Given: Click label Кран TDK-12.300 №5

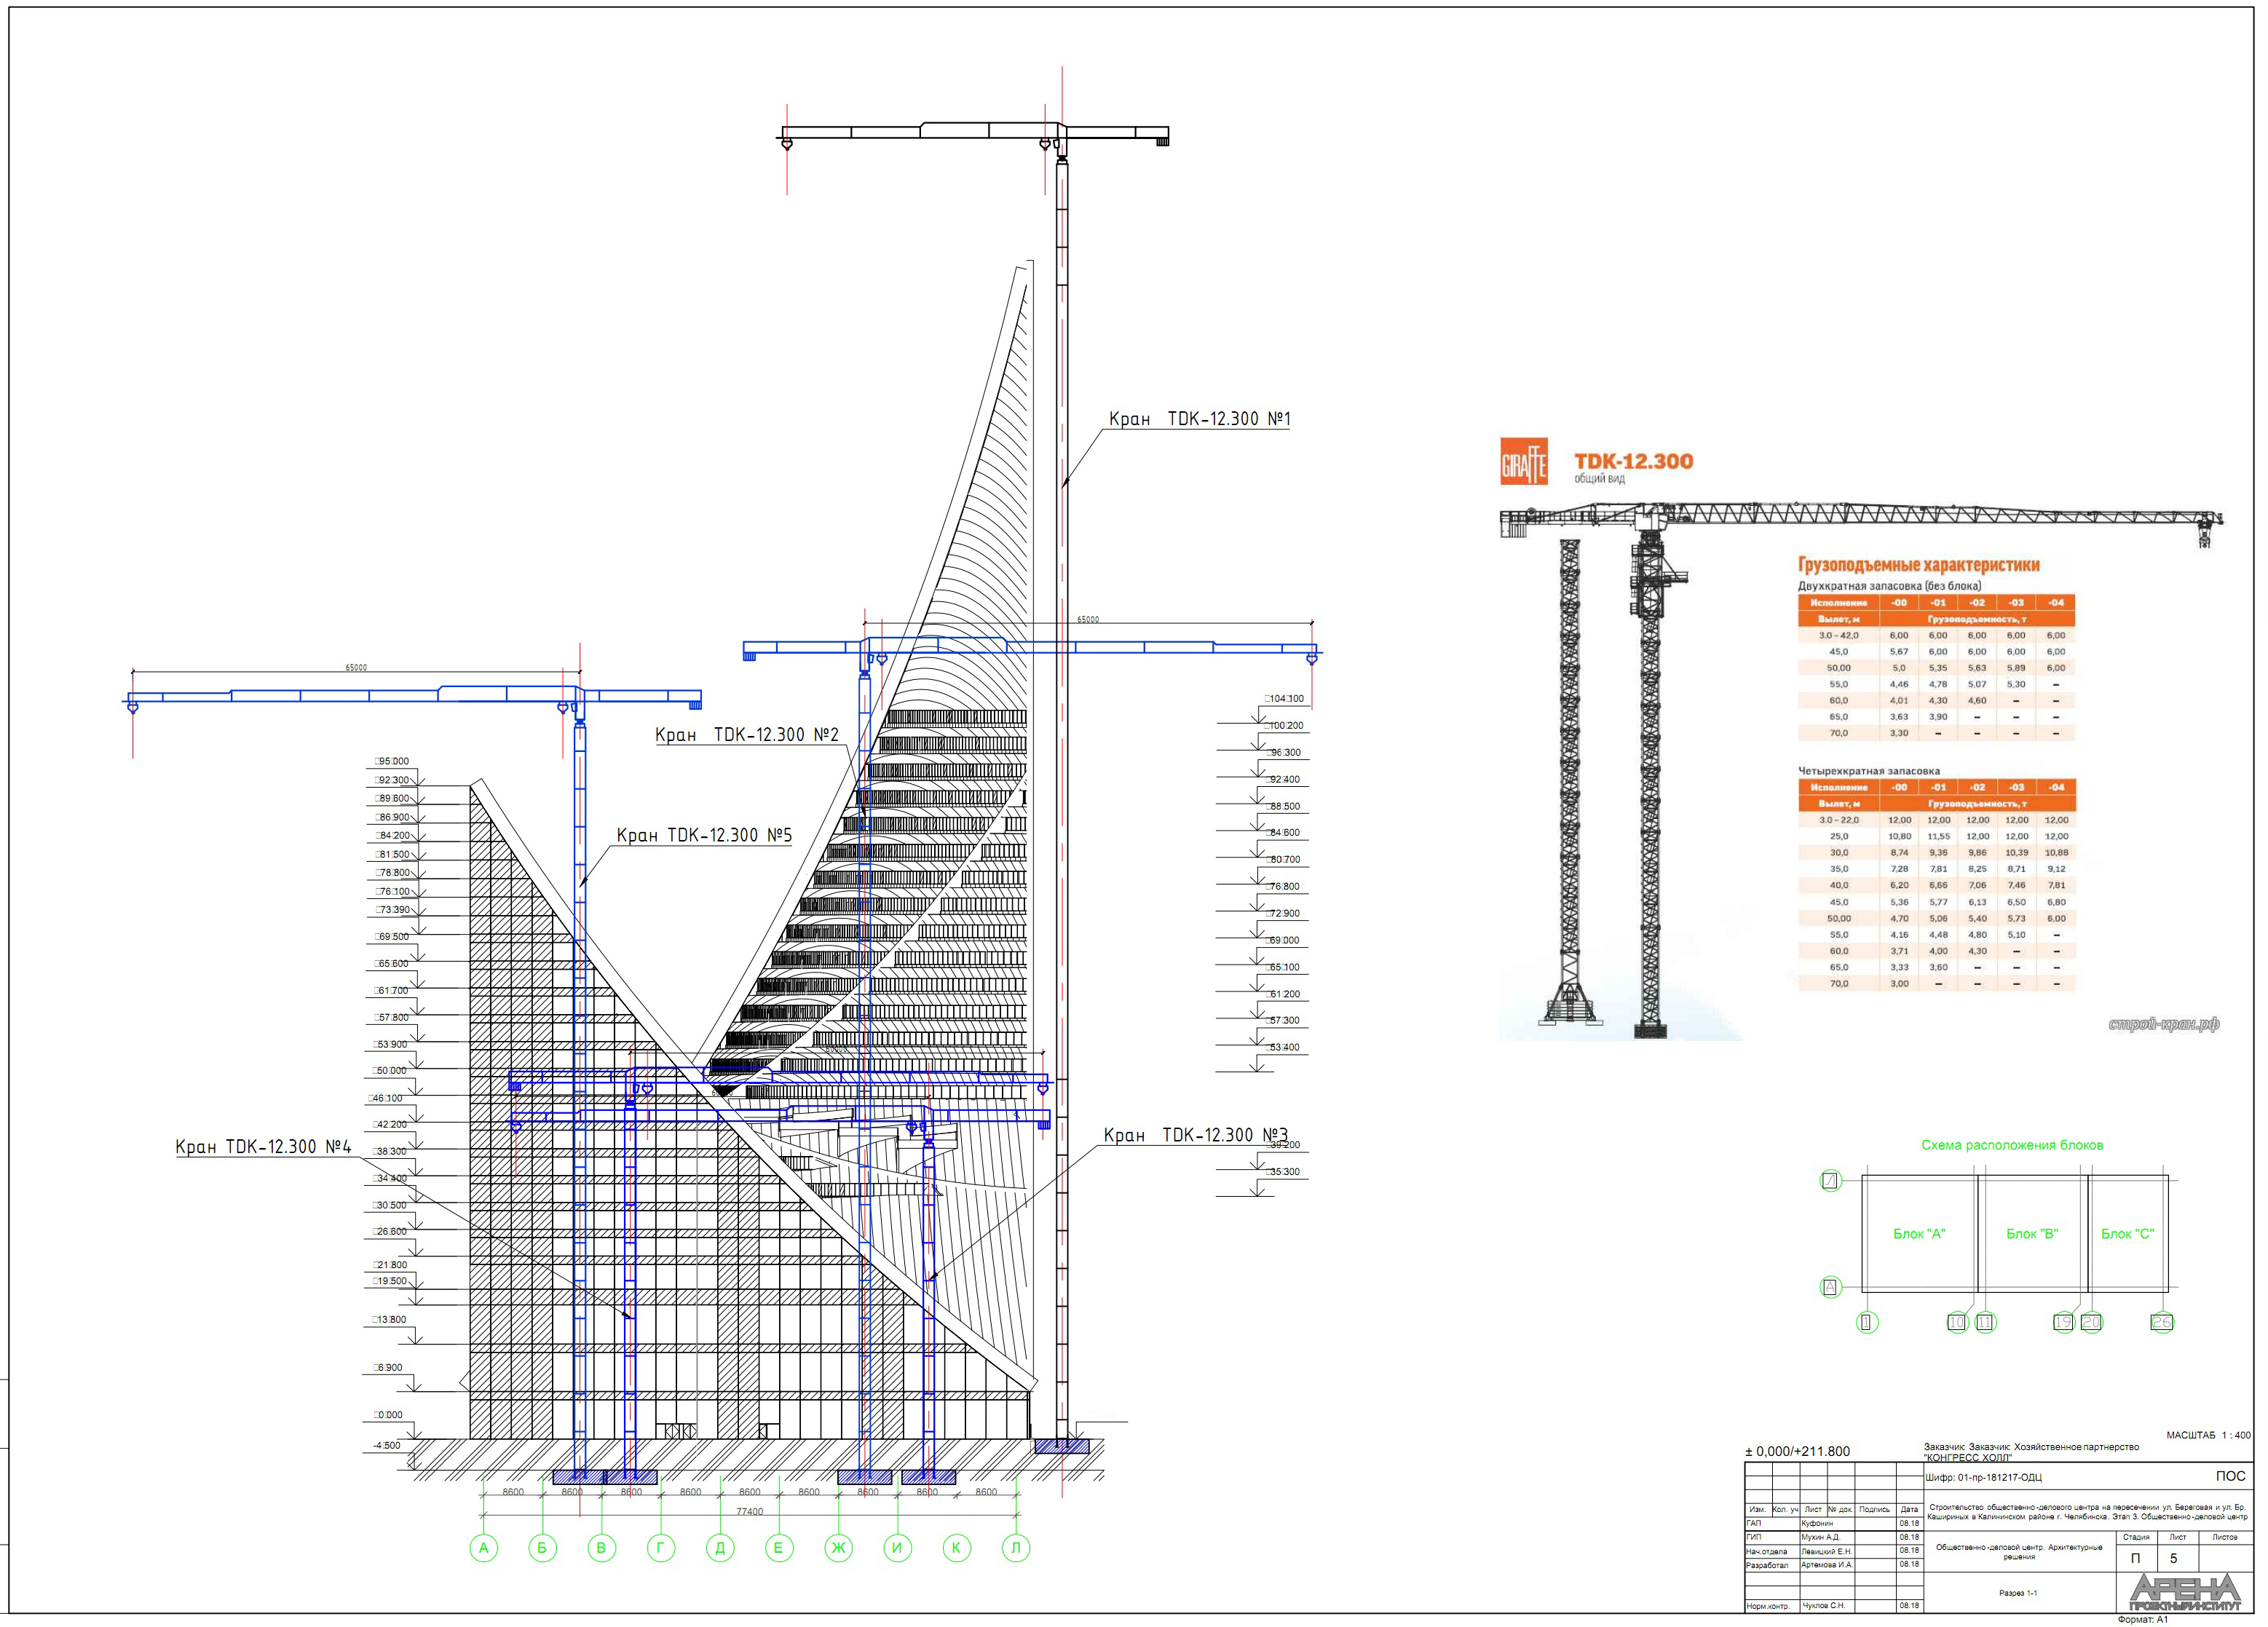Looking at the screenshot, I should [703, 835].
